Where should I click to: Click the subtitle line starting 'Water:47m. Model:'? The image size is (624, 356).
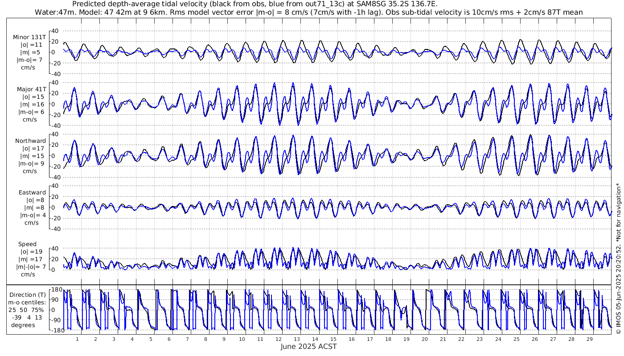coord(308,12)
